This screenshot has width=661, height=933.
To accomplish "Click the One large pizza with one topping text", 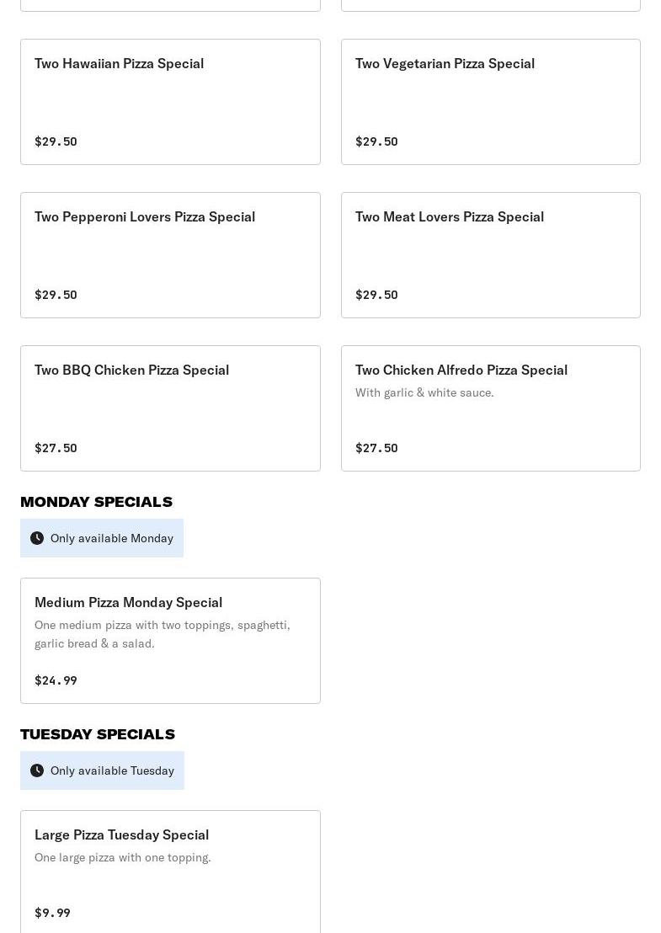I will pos(123,857).
